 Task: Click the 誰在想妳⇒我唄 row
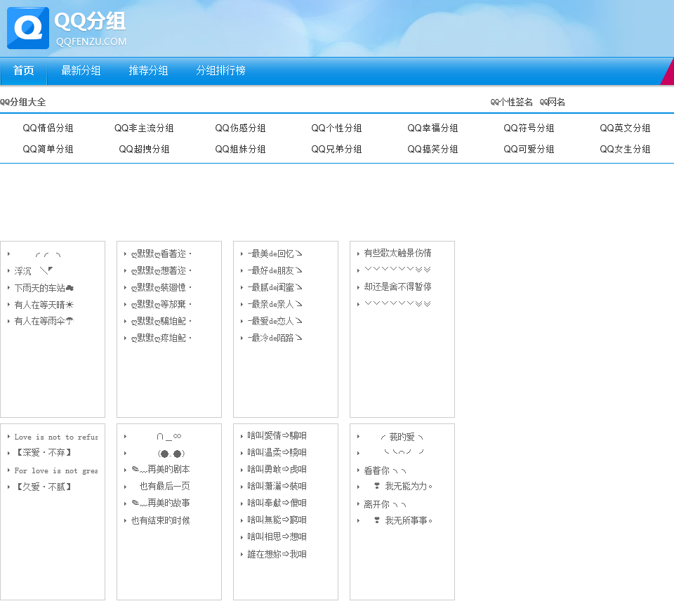277,554
